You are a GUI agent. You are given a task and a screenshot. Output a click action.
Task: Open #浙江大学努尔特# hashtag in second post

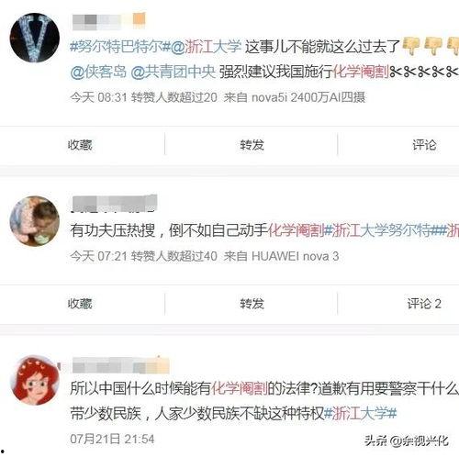[x=382, y=230]
